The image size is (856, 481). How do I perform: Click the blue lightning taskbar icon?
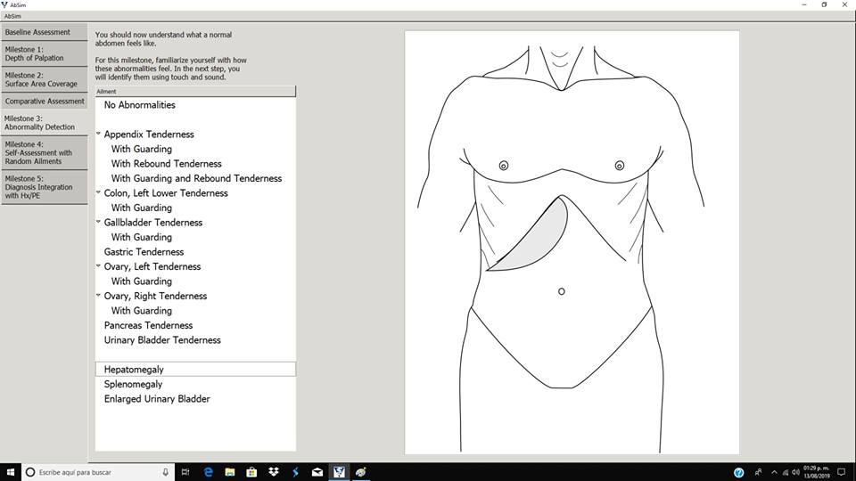pyautogui.click(x=295, y=472)
